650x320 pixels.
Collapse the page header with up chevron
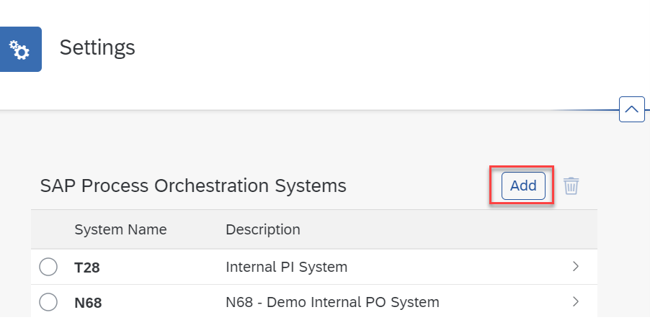coord(632,109)
